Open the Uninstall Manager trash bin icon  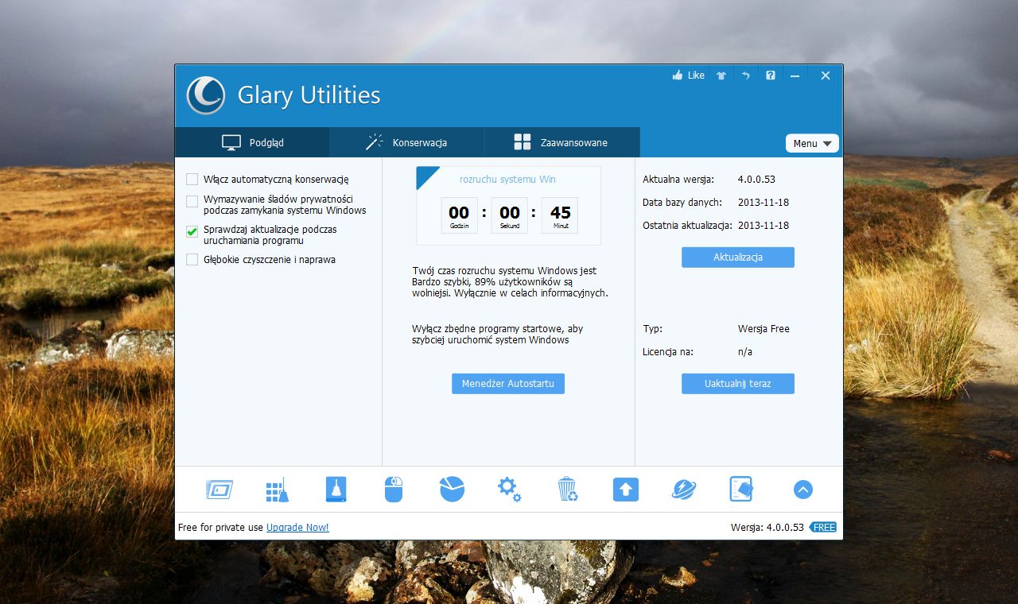(x=568, y=490)
